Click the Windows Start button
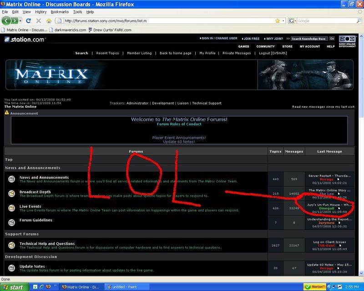364x291 pixels. pyautogui.click(x=14, y=287)
